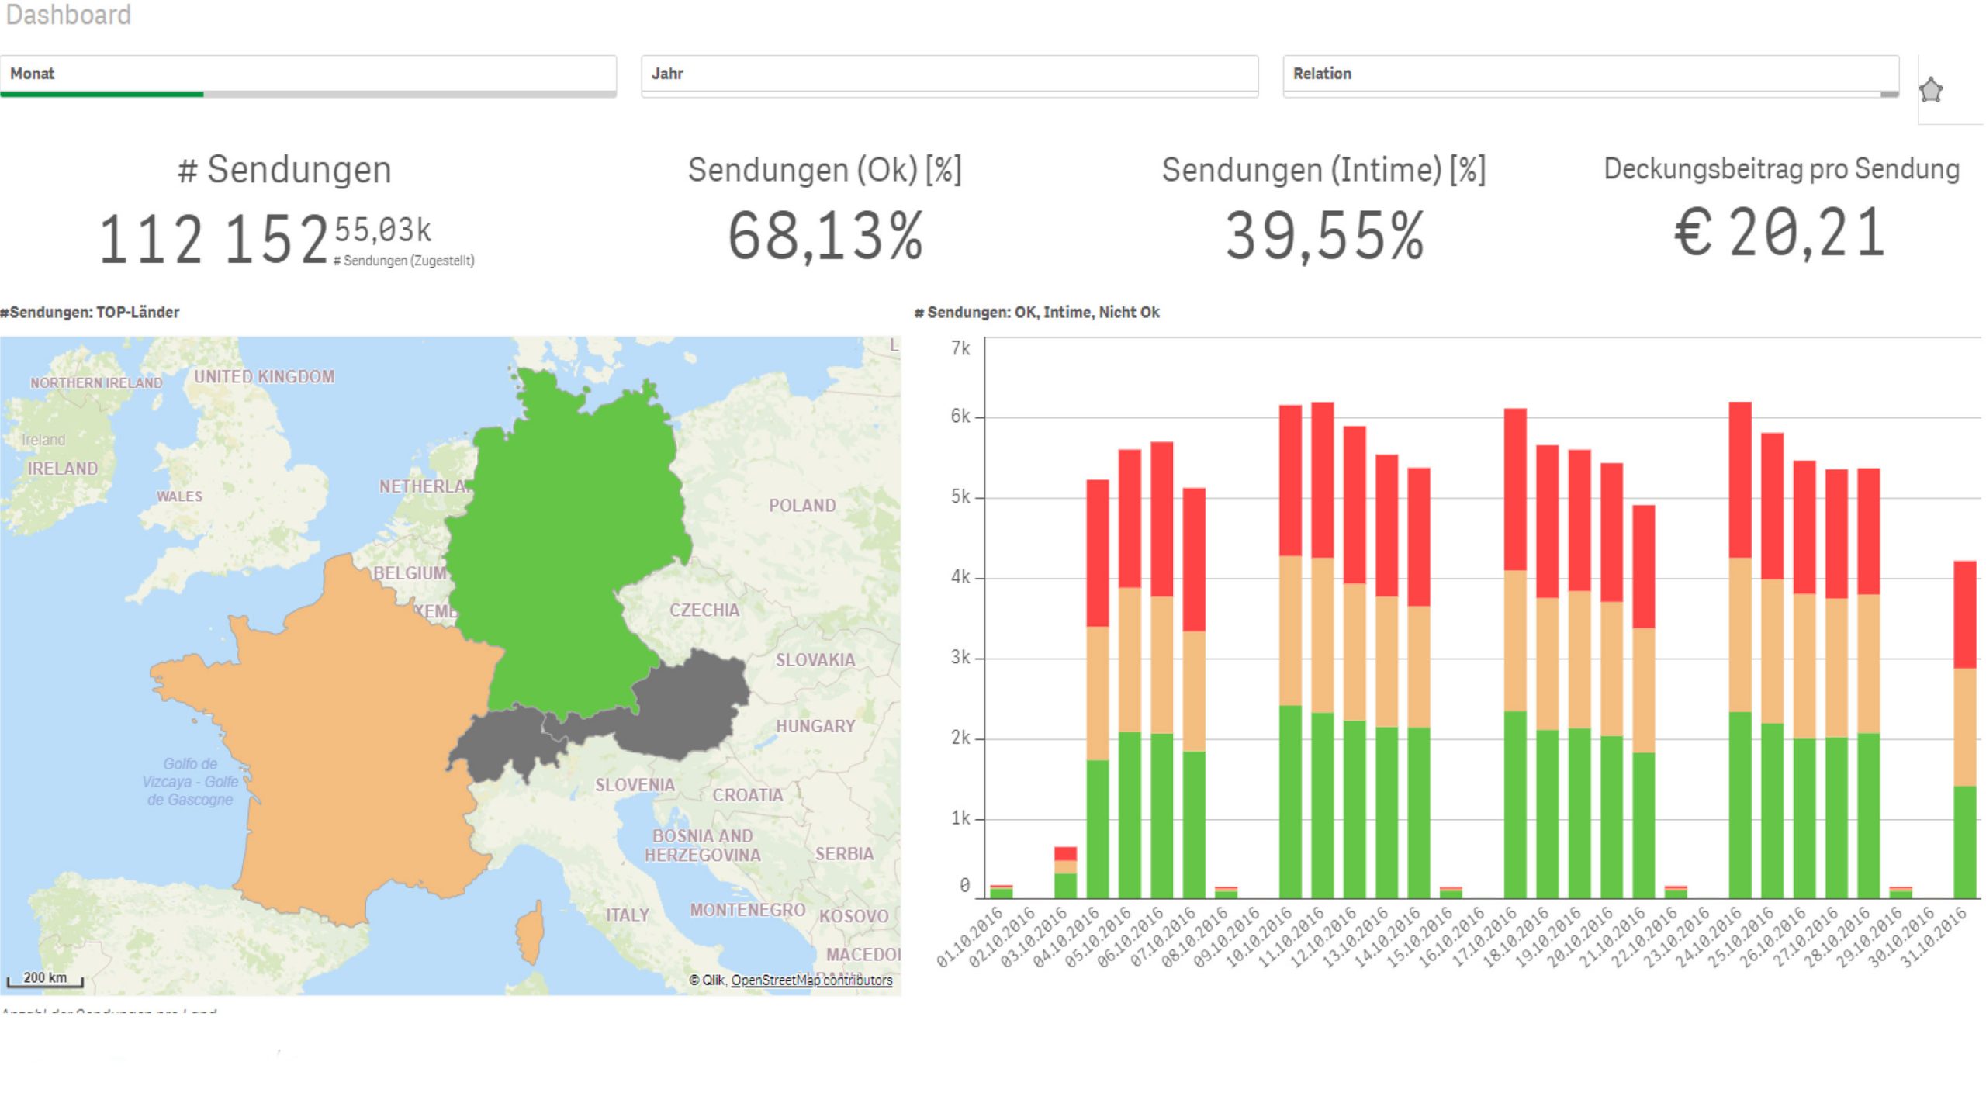Viewport: 1986px width, 1117px height.
Task: Click the Sendungen (Intime) 39,55% KPI
Action: [x=1323, y=235]
